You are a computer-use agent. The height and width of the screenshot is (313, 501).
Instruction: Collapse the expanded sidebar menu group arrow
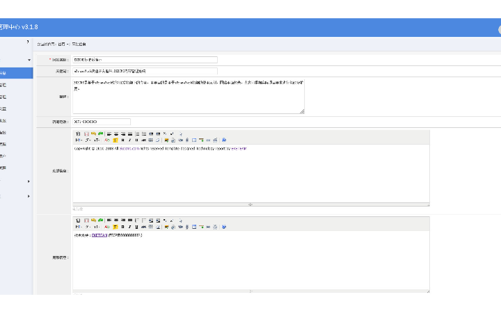[x=29, y=60]
